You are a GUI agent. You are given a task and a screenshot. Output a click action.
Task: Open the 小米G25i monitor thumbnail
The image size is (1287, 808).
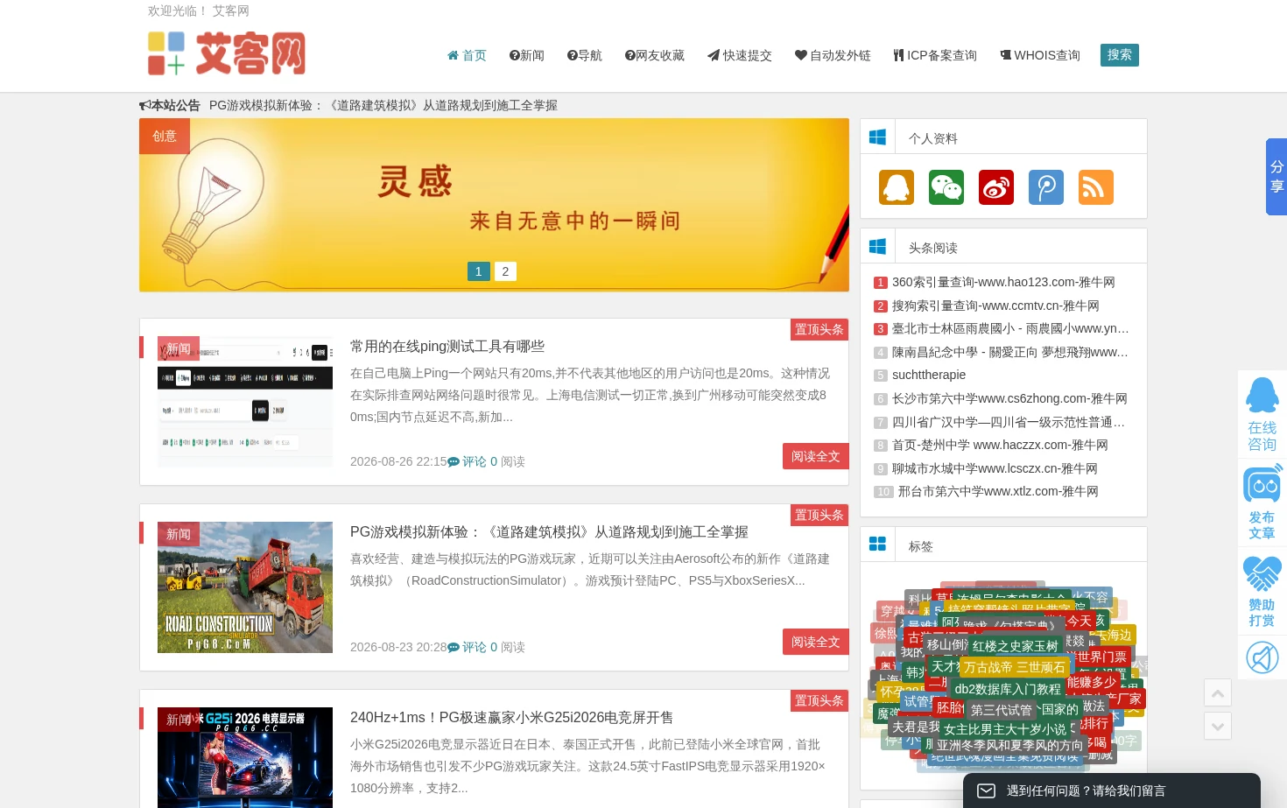(x=245, y=757)
